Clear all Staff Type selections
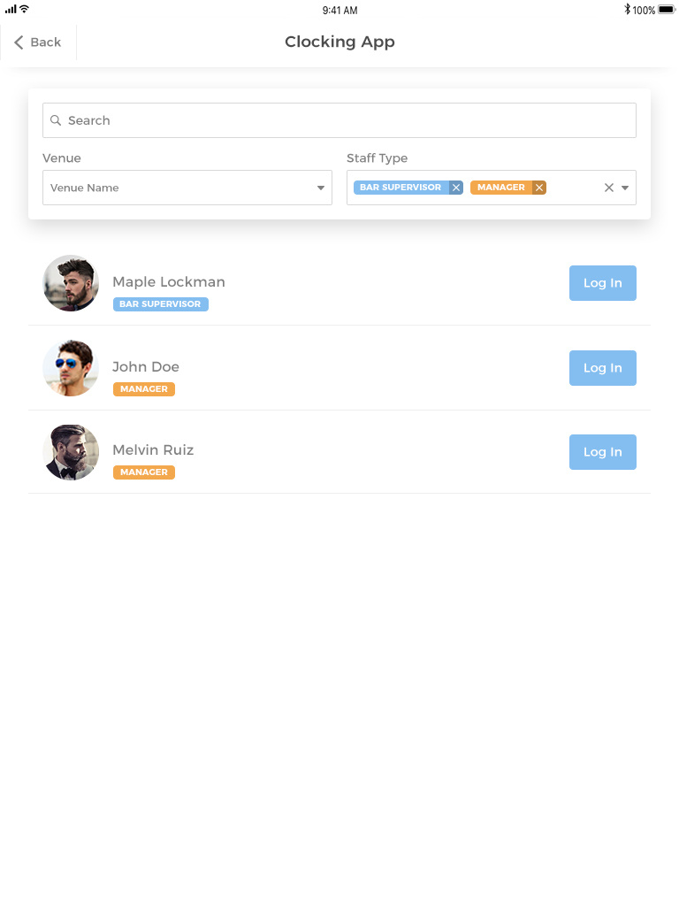The height and width of the screenshot is (906, 679). (x=608, y=188)
